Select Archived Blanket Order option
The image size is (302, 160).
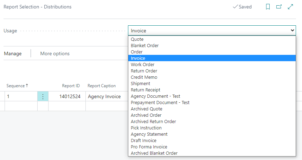154,153
